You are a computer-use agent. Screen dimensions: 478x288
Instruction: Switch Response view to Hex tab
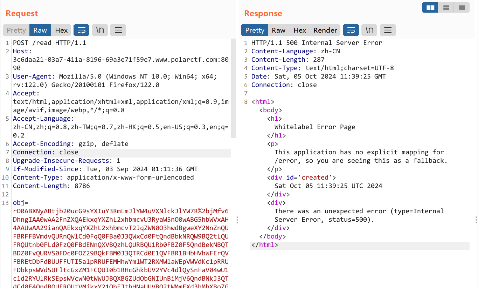pos(300,30)
